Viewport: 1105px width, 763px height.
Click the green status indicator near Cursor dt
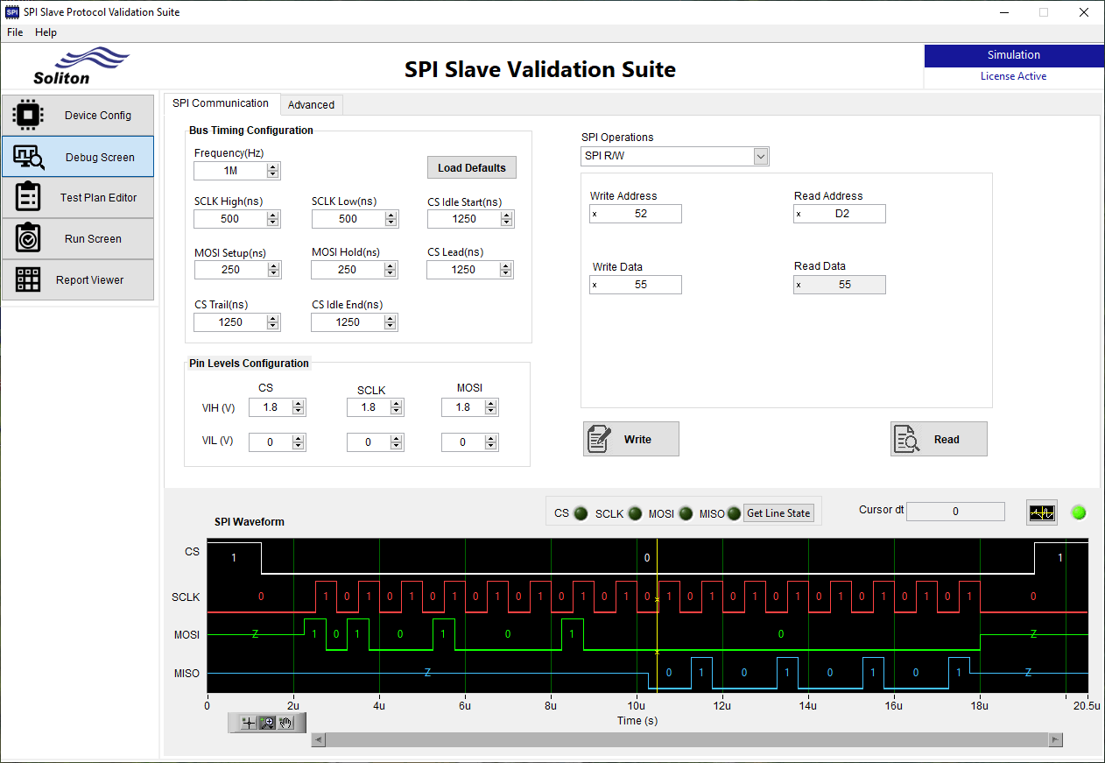[x=1078, y=512]
